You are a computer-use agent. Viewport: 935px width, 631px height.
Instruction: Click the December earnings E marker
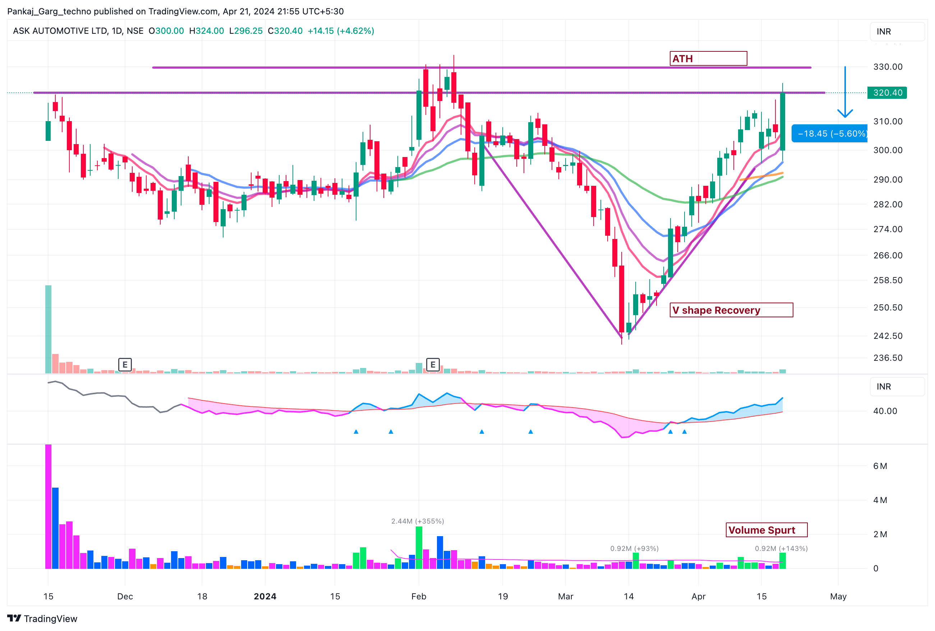point(125,365)
